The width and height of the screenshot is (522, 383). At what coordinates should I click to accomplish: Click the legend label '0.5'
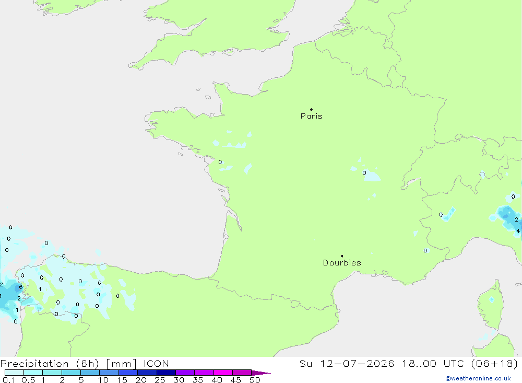(x=28, y=380)
